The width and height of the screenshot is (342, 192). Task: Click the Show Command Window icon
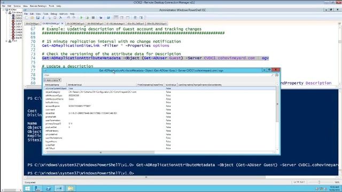[x=135, y=18]
